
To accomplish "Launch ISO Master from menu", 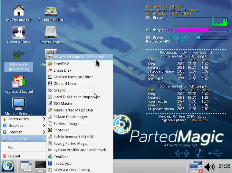I will click(x=80, y=104).
